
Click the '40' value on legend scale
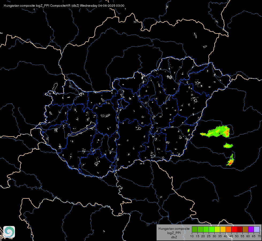point(226,236)
